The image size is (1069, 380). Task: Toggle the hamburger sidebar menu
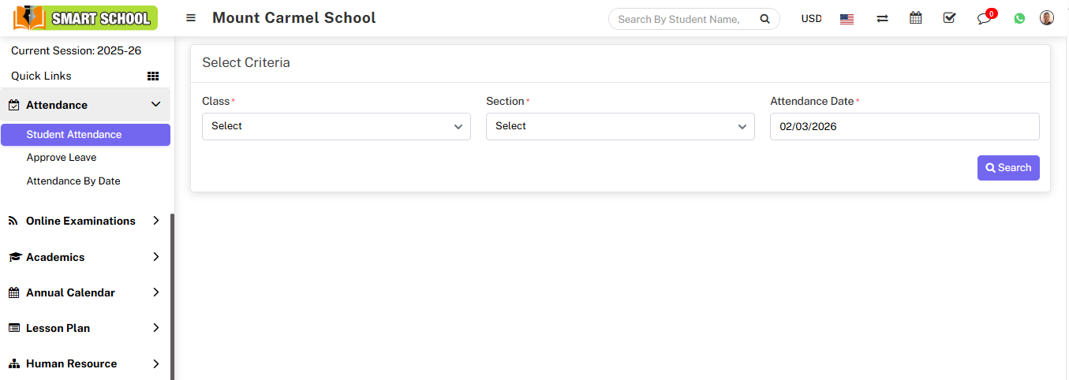pyautogui.click(x=191, y=18)
